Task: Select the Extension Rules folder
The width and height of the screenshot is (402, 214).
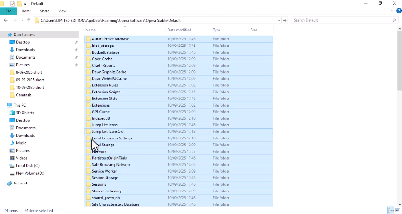Action: tap(105, 85)
